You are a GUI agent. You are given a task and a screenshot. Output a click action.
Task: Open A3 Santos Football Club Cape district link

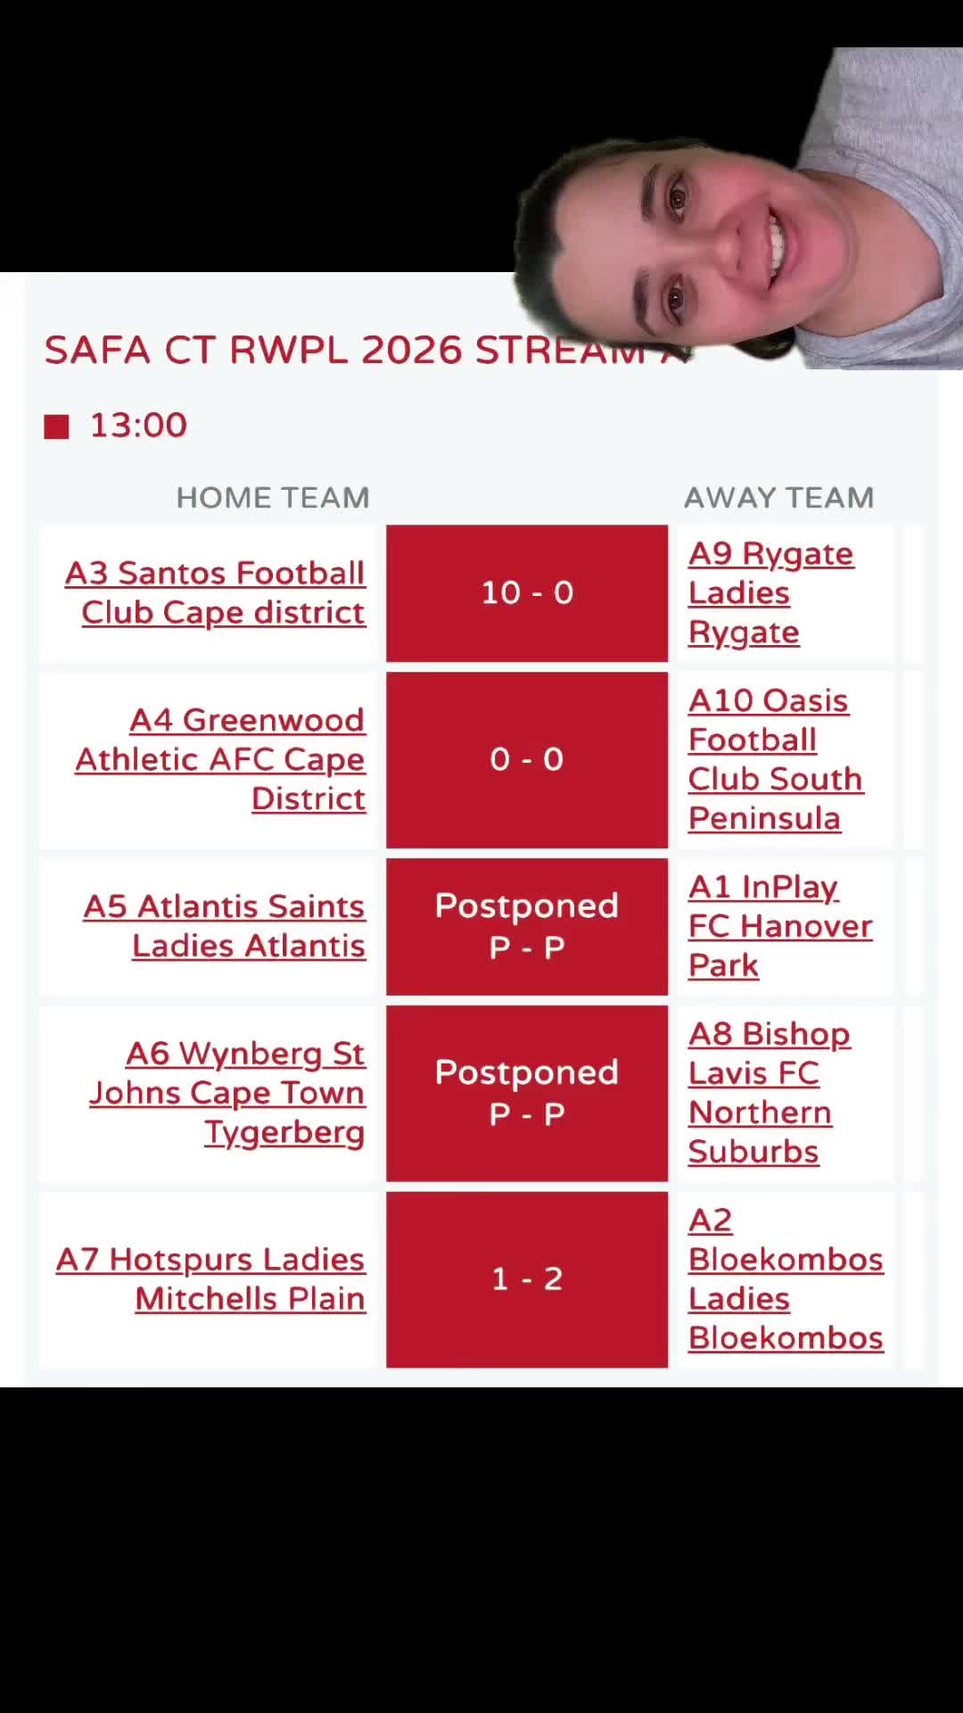tap(215, 592)
